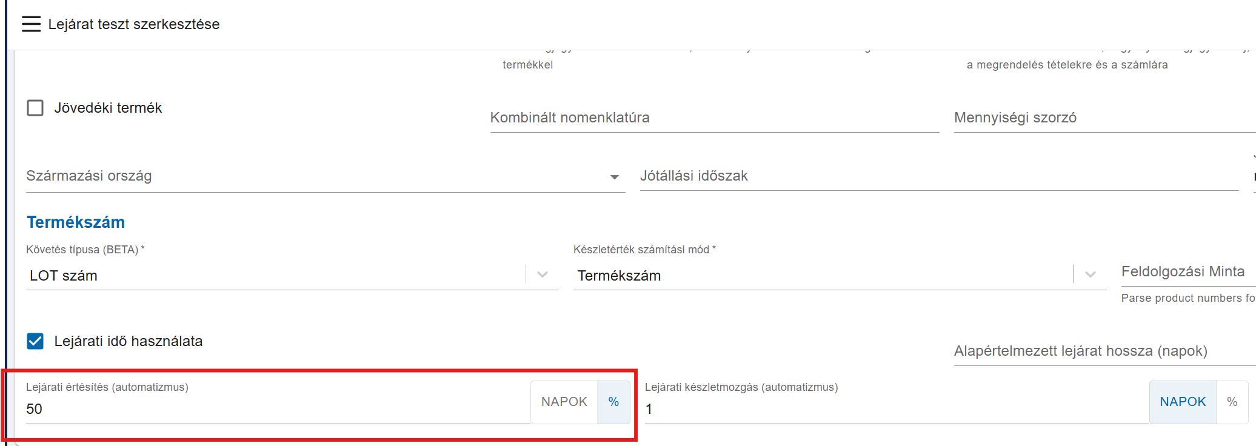Select NAPOK for Lejárati értesítés
The image size is (1256, 446).
point(564,402)
